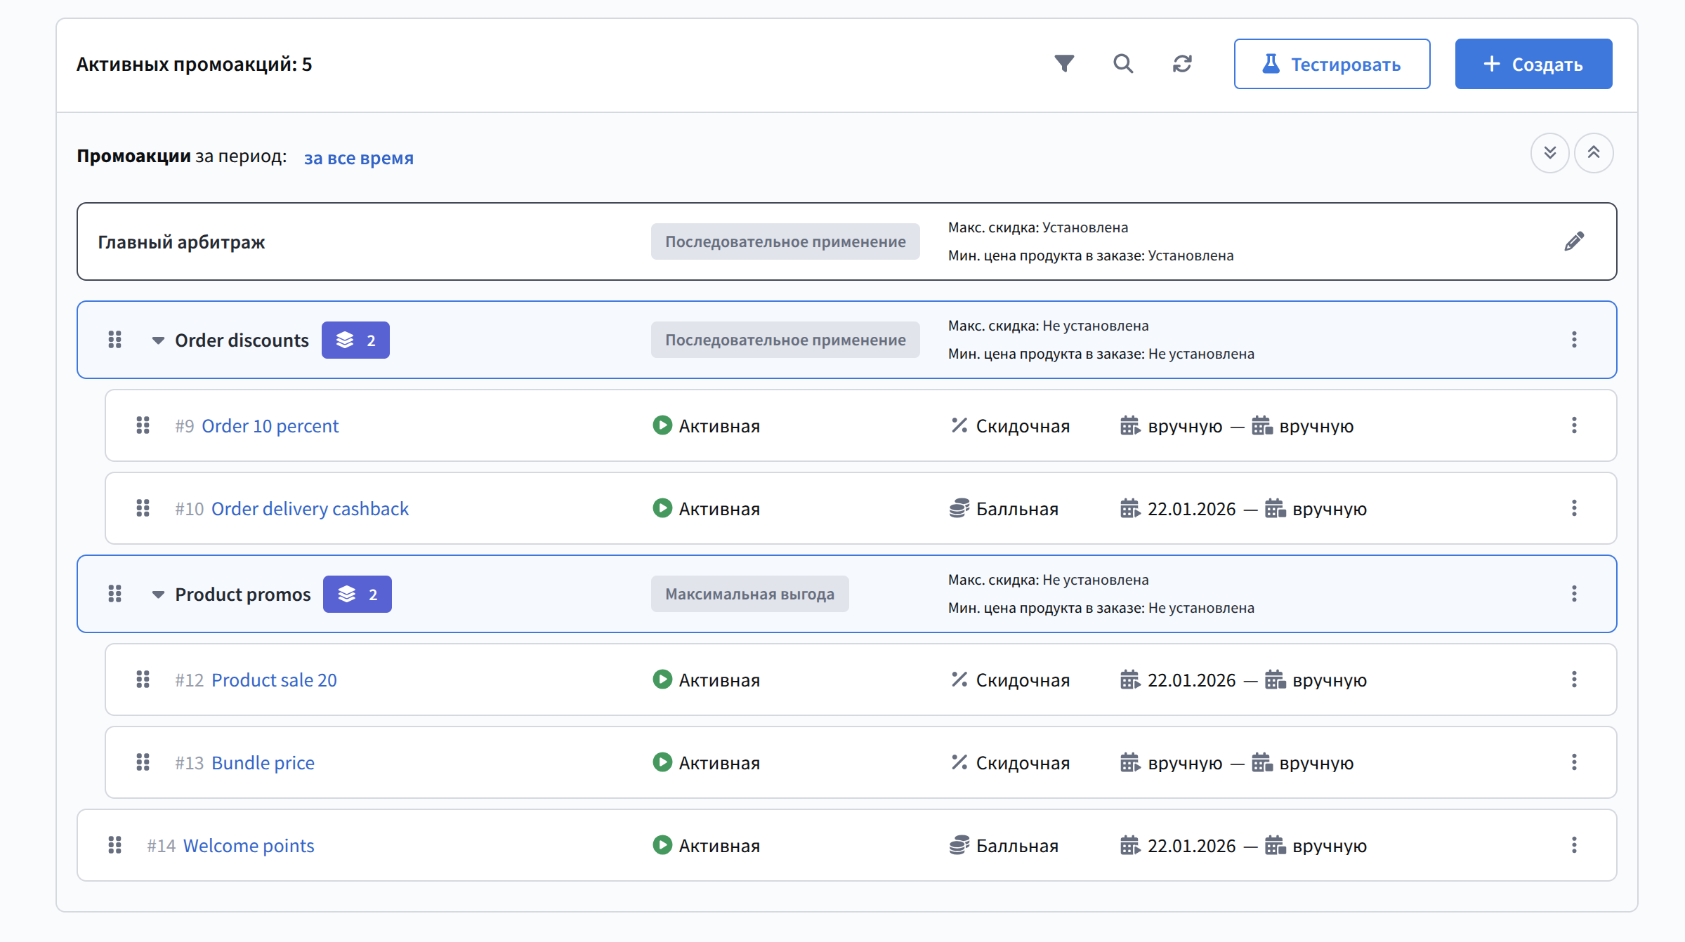The width and height of the screenshot is (1685, 942).
Task: Click the search magnifier icon
Action: point(1123,64)
